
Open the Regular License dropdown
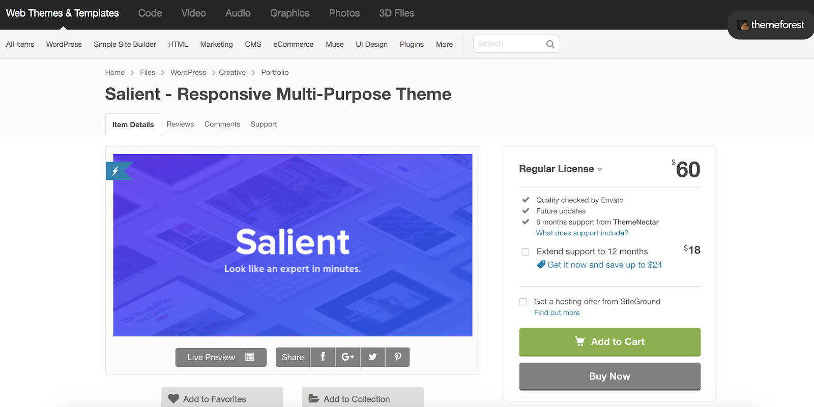click(561, 169)
